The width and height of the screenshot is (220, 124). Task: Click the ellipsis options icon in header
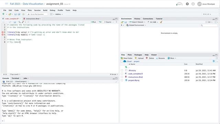(x=193, y=4)
